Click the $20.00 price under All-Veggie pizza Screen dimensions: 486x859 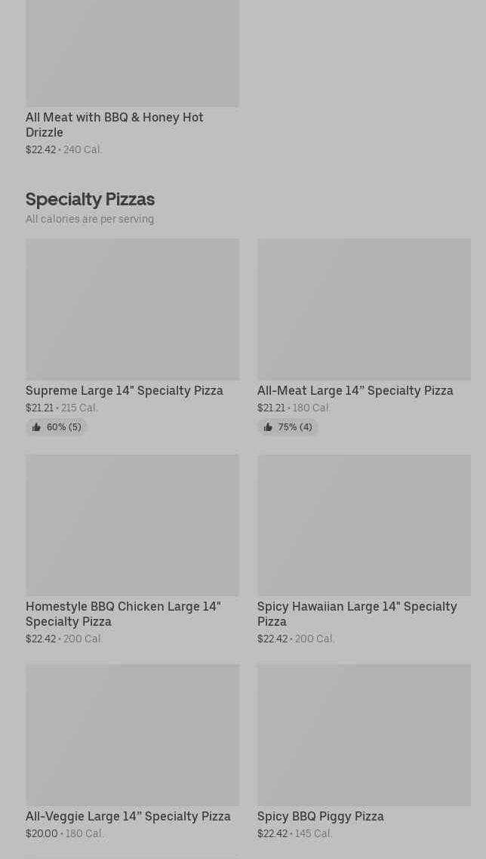tap(42, 833)
